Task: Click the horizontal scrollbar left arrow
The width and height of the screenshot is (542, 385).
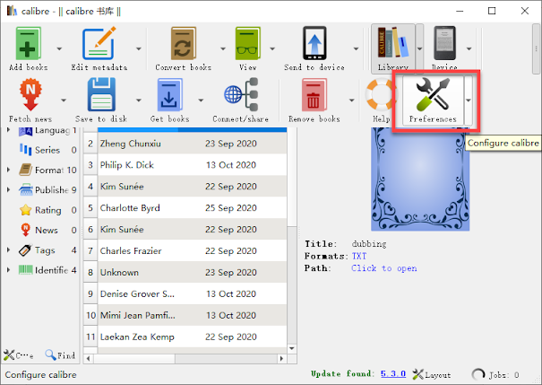Action: (x=89, y=359)
